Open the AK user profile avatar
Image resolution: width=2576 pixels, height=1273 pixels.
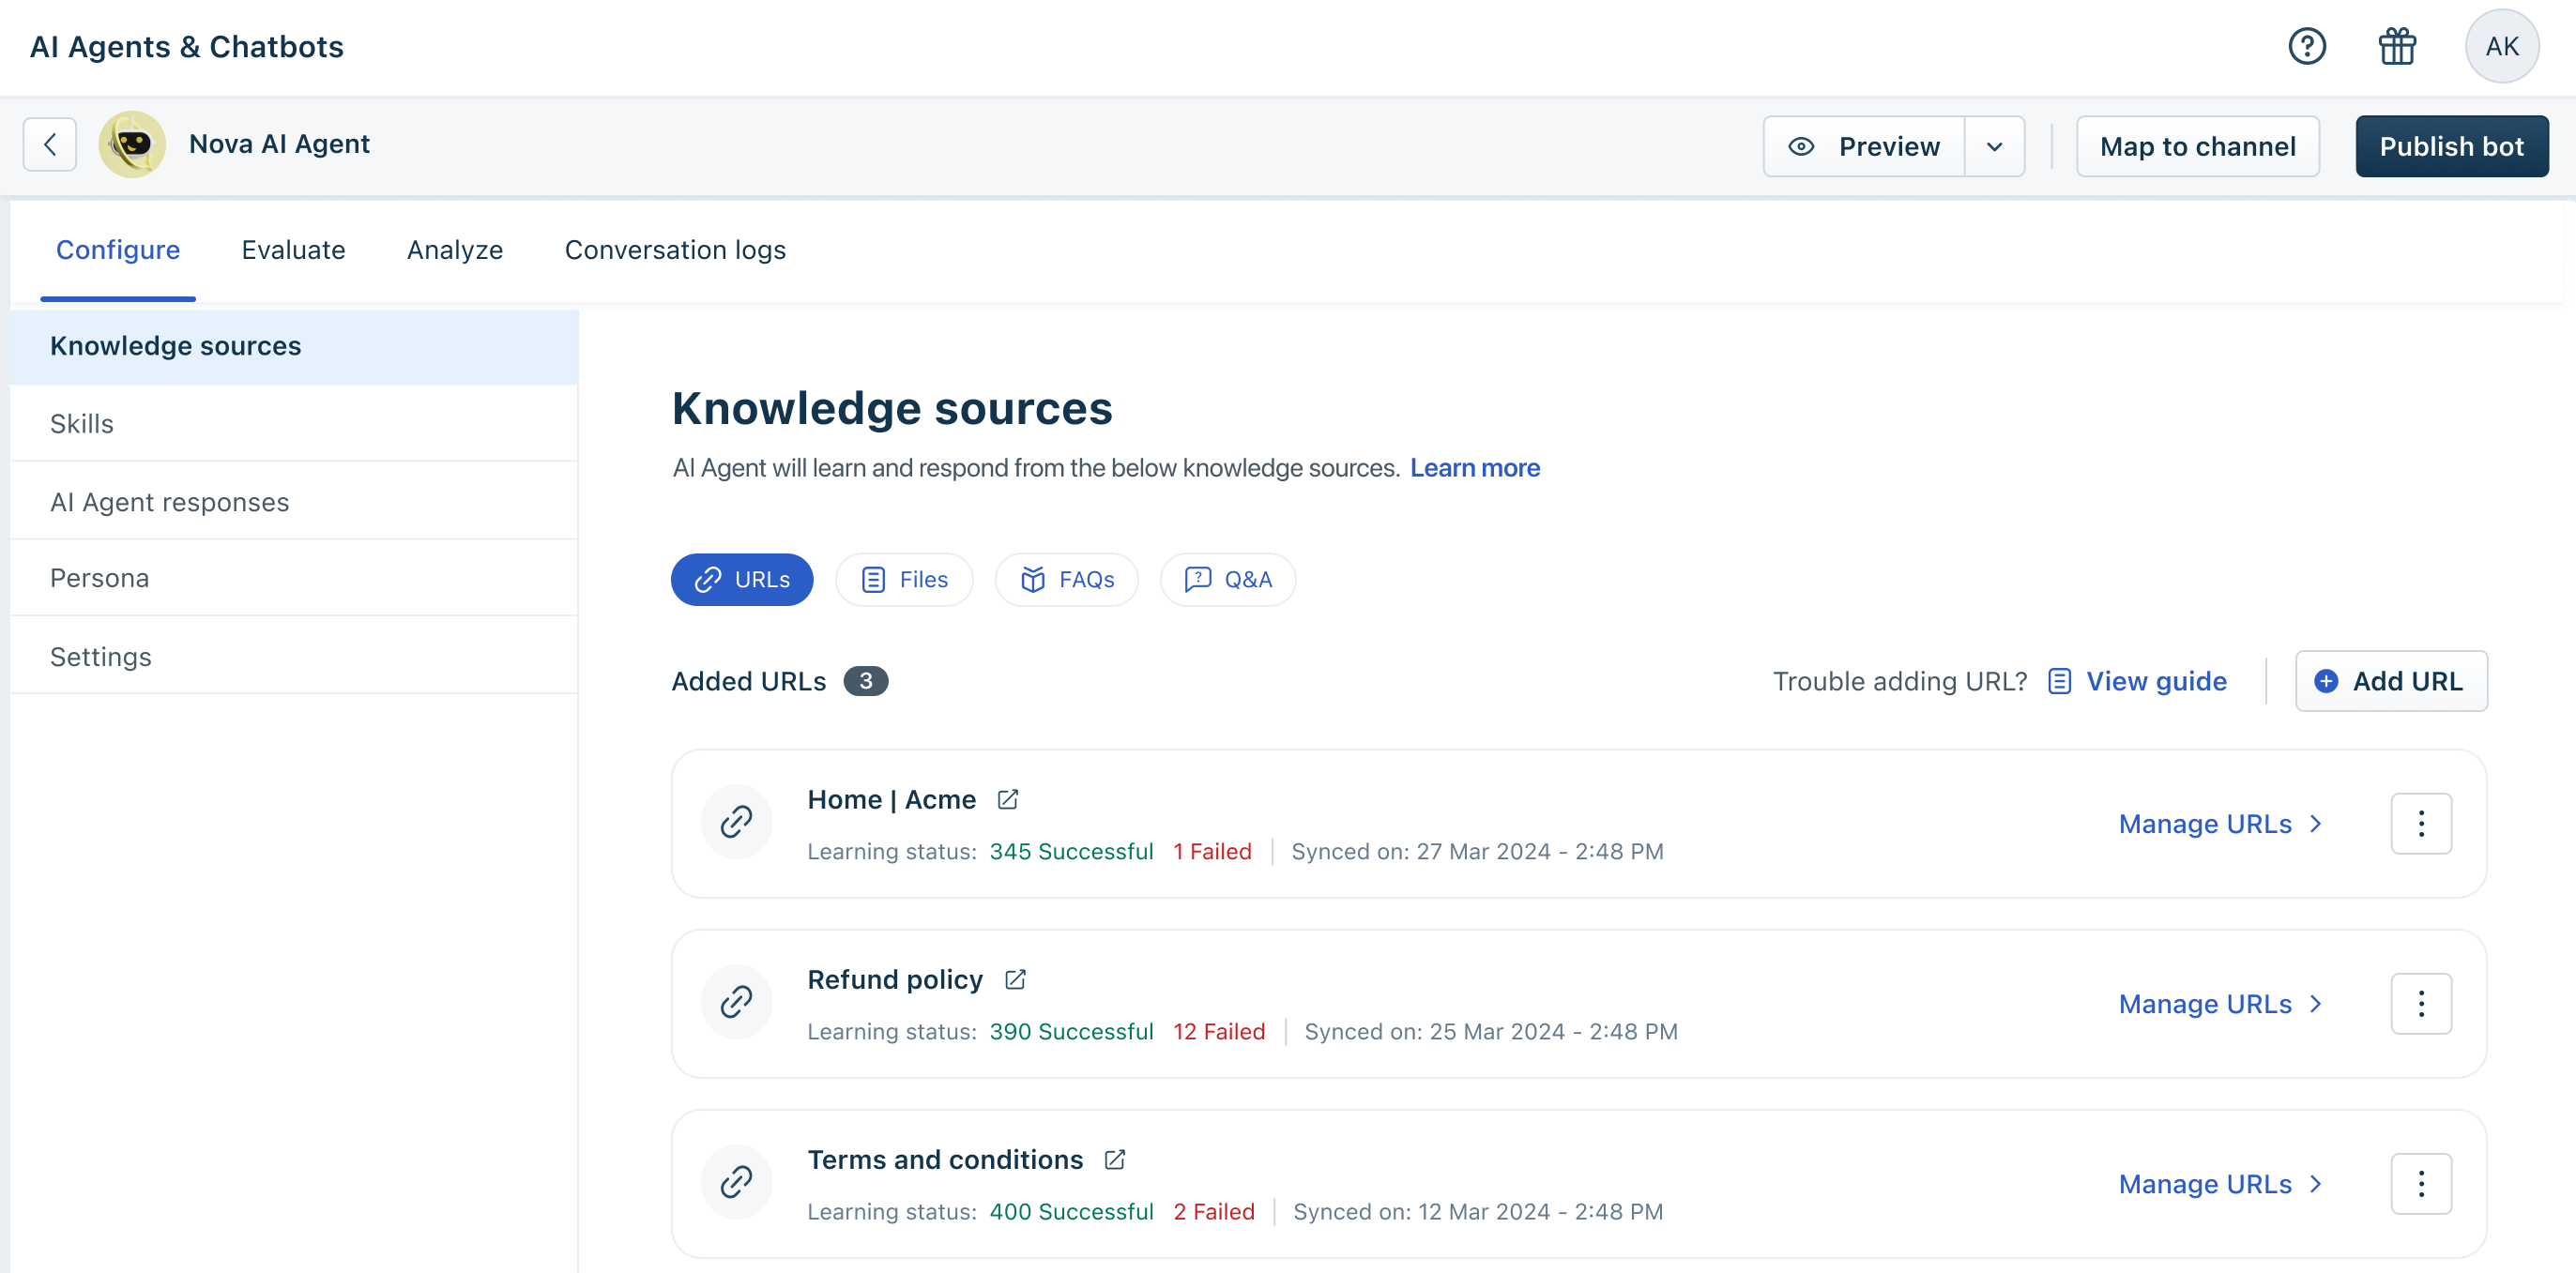point(2501,46)
